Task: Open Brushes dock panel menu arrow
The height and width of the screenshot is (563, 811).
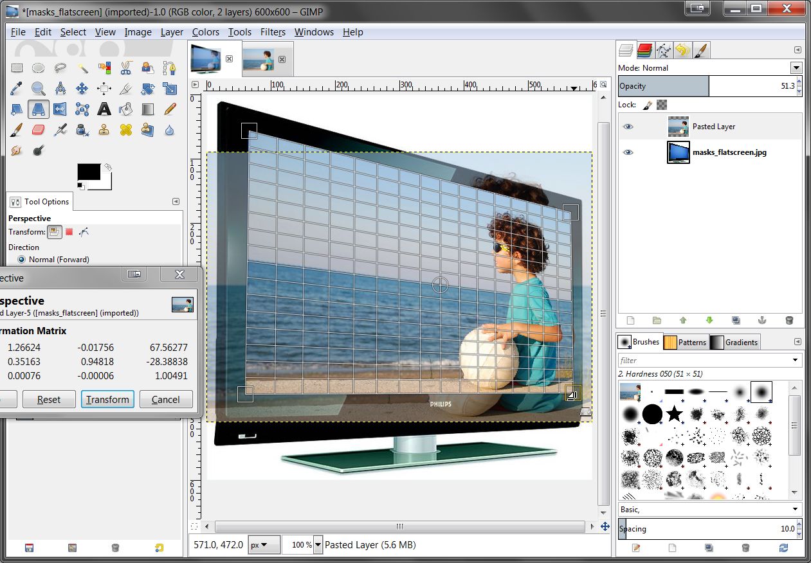Action: pyautogui.click(x=798, y=342)
